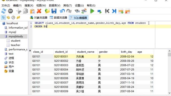Click the red Delete X icon
171x96 pixels.
click(39, 11)
